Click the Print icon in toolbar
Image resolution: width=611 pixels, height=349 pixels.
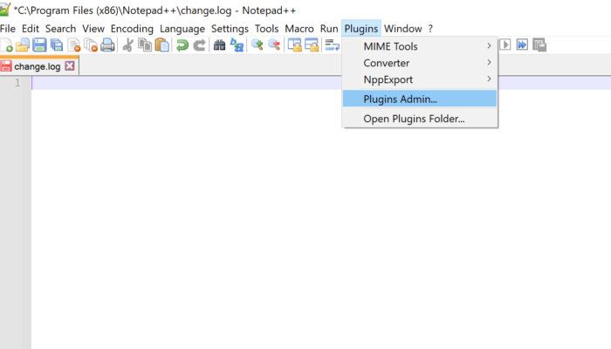pyautogui.click(x=107, y=45)
